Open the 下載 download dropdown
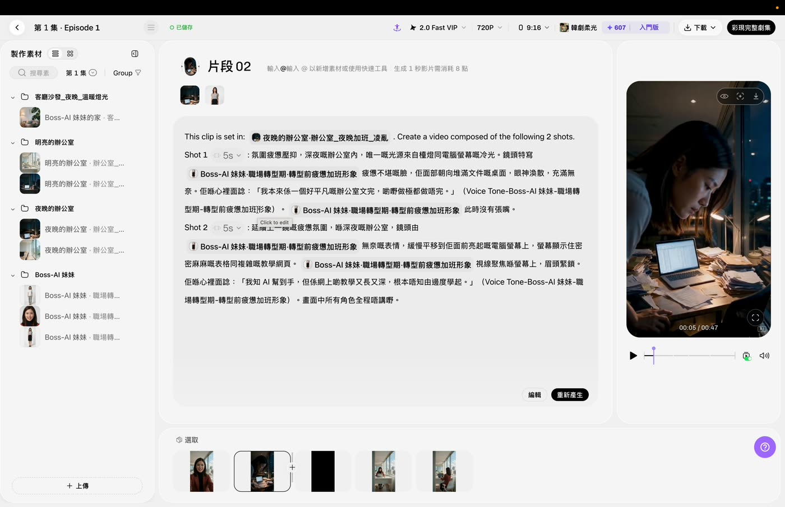The image size is (785, 507). click(700, 27)
